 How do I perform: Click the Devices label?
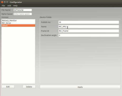pos(5,17)
